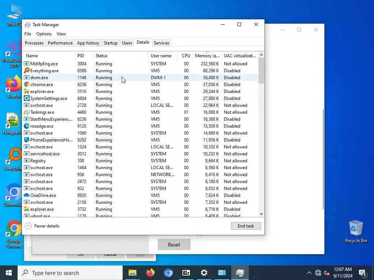Sort by the PID column header
Image resolution: width=374 pixels, height=280 pixels.
[x=84, y=56]
